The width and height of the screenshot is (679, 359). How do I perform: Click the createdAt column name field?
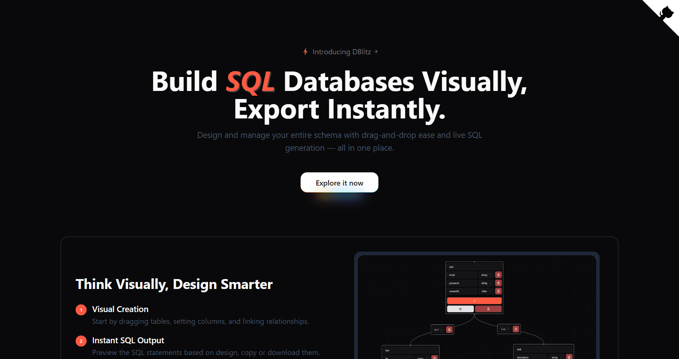(462, 291)
